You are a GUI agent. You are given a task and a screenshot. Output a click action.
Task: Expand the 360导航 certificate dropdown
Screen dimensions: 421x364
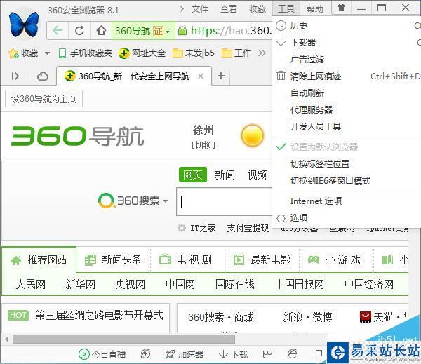coord(168,31)
